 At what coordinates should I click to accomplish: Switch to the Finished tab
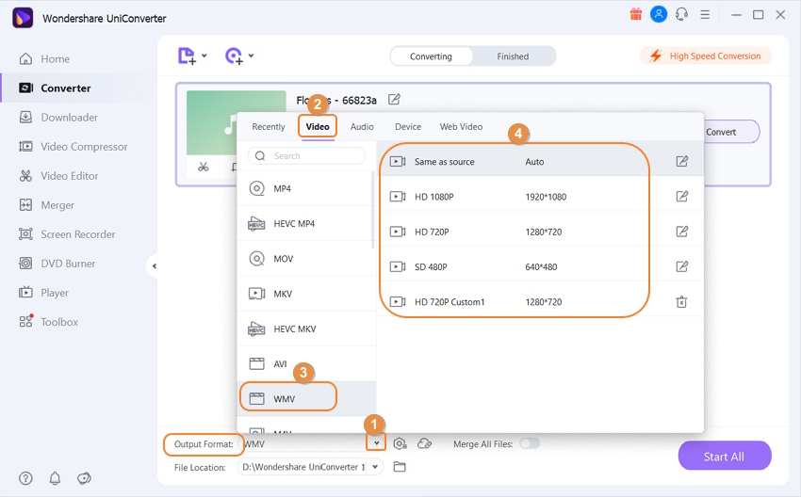click(513, 56)
